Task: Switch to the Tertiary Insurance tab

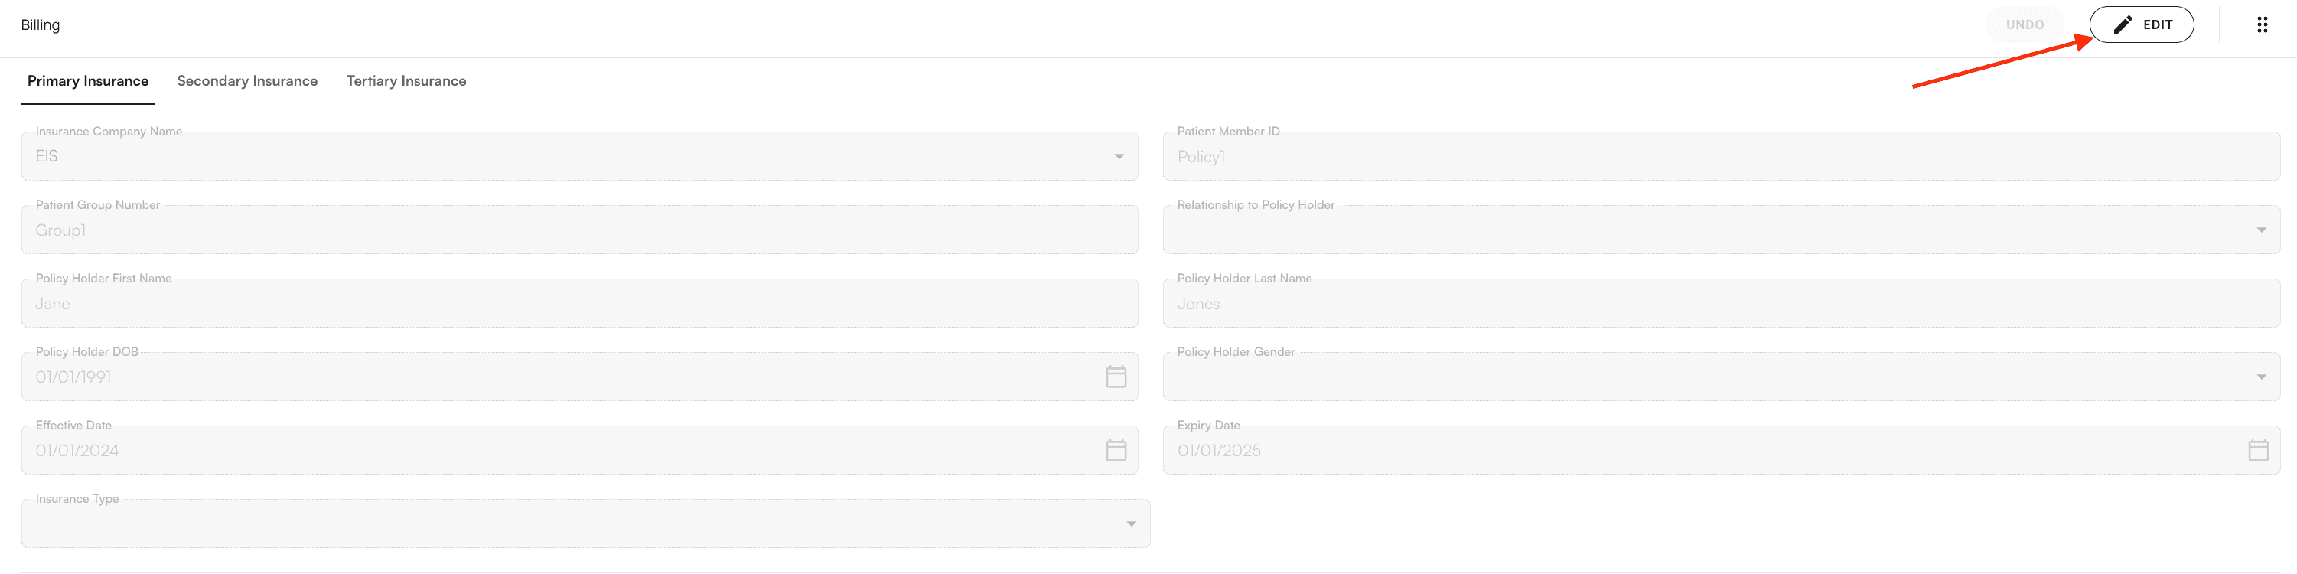Action: [x=406, y=81]
